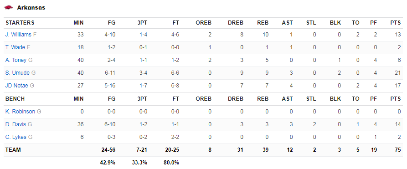This screenshot has width=407, height=169.
Task: Click the starters 3PT column header
Action: [x=142, y=23]
